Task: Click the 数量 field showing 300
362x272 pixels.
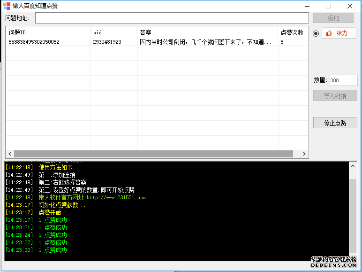Action: coord(343,80)
